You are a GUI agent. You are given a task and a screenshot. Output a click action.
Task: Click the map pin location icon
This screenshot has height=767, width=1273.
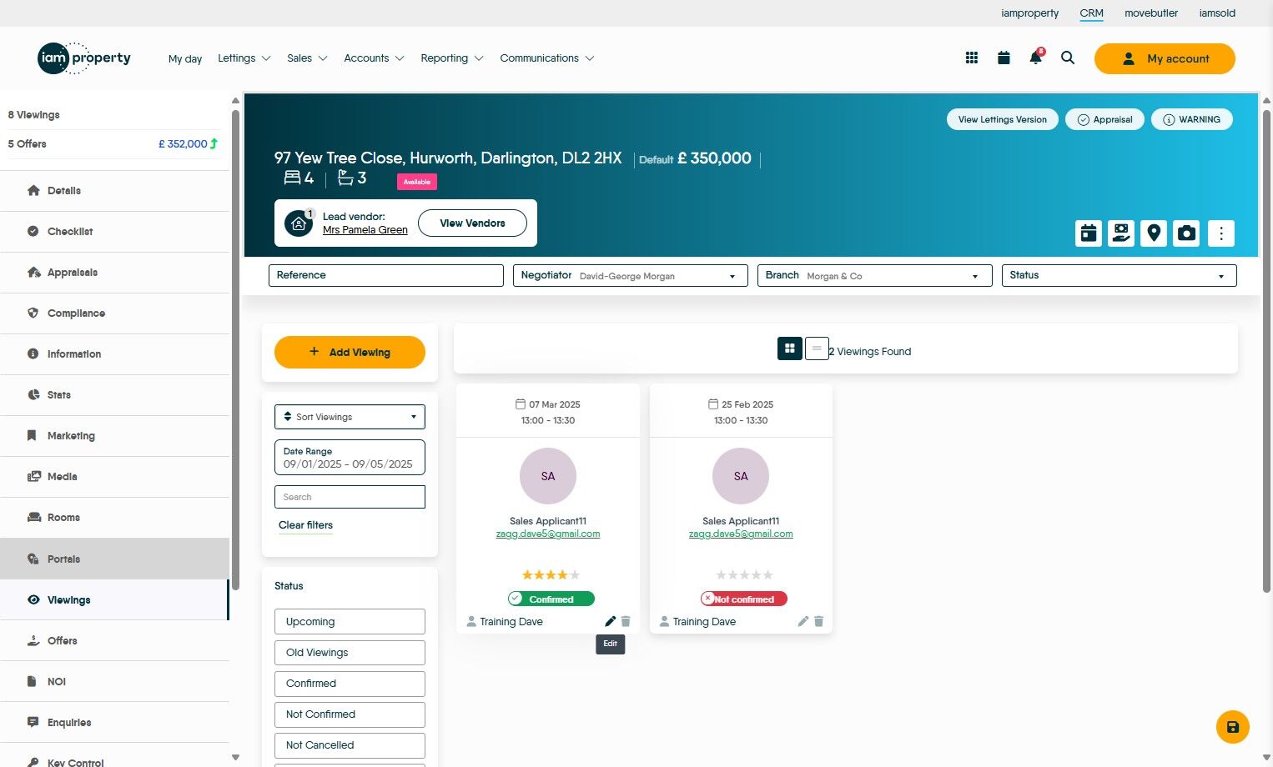tap(1154, 233)
